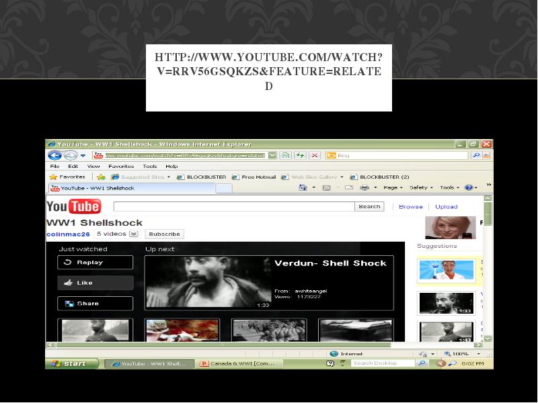The height and width of the screenshot is (403, 538).
Task: Open recent pages dropdown beside Forward button
Action: click(x=83, y=156)
